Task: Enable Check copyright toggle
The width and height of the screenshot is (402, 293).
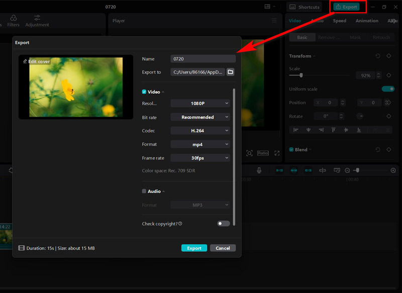Action: [x=223, y=224]
